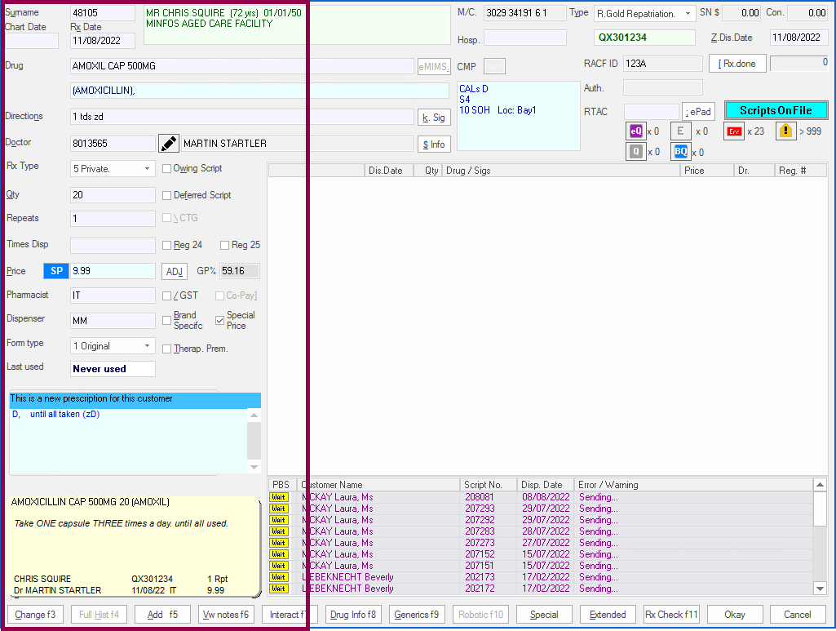The height and width of the screenshot is (631, 836).
Task: Click into the Qty input field
Action: (x=113, y=196)
